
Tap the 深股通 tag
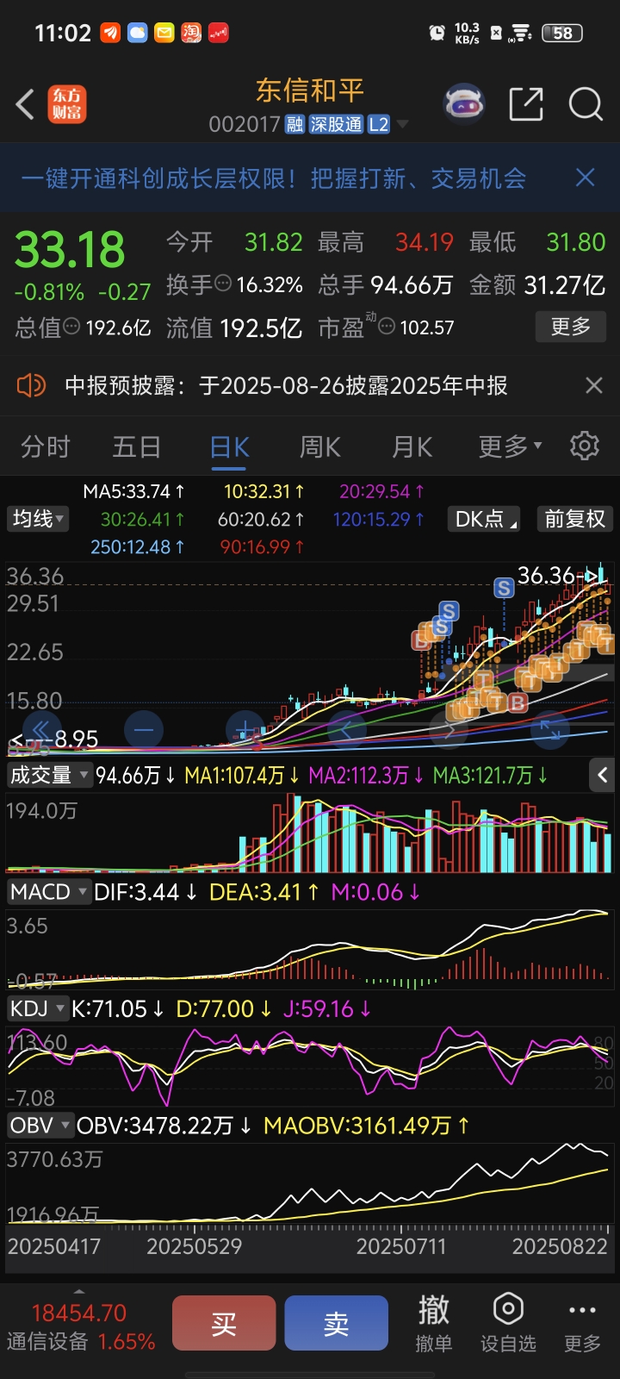[x=336, y=125]
